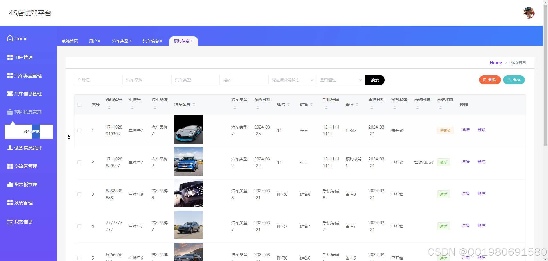Open the Home sidebar item
This screenshot has height=261, width=548.
point(17,38)
